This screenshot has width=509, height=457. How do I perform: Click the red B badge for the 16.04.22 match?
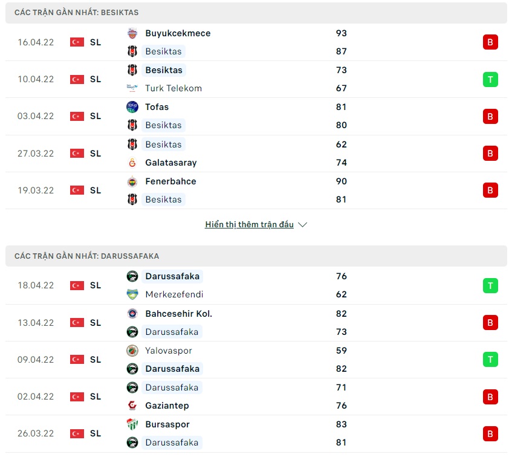coord(490,42)
